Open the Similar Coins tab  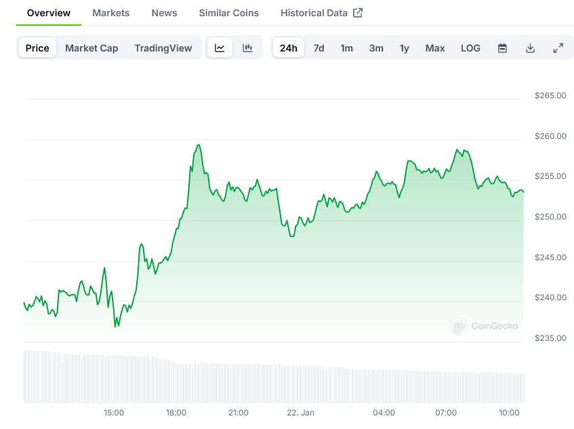[228, 13]
